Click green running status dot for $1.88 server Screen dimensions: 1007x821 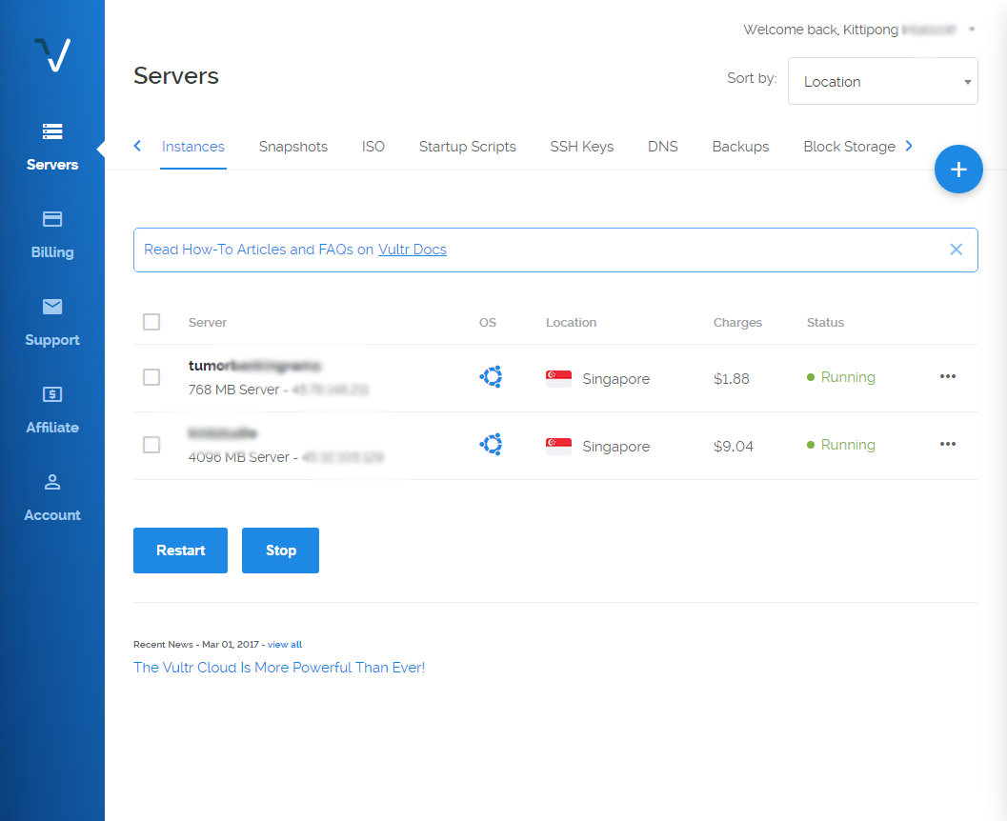pyautogui.click(x=811, y=377)
